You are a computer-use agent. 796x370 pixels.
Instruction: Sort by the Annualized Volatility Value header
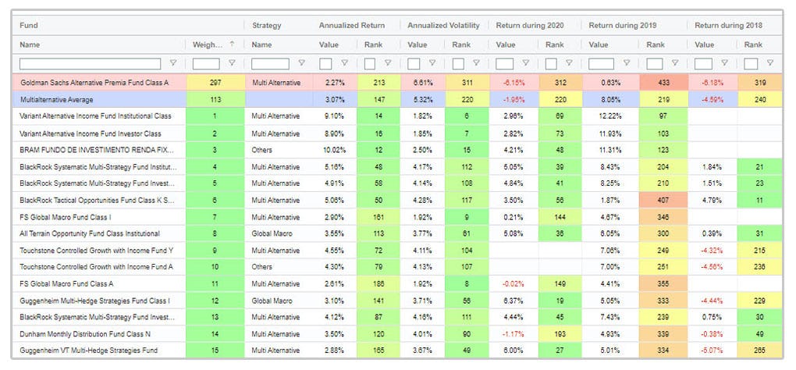418,44
